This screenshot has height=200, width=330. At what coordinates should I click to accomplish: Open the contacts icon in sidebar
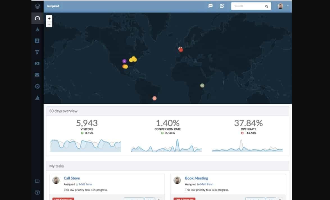click(x=37, y=41)
